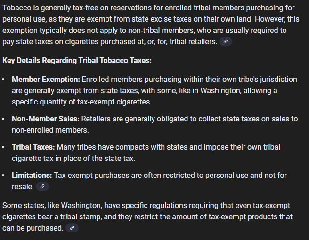Click the bold 'Tribal Taxes:' label
Viewport: 309px width, 240px height.
(33, 147)
